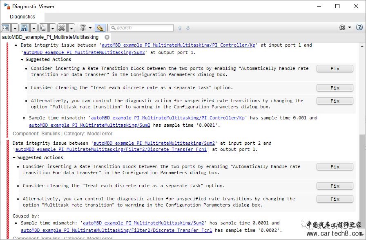The height and width of the screenshot is (240, 366).
Task: Click the scrollbar up arrow
Action: pyautogui.click(x=362, y=46)
